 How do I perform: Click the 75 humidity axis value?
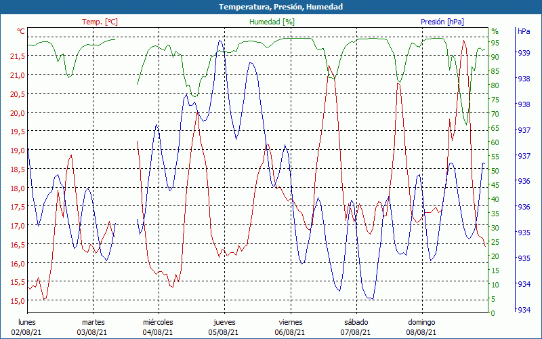coord(495,100)
